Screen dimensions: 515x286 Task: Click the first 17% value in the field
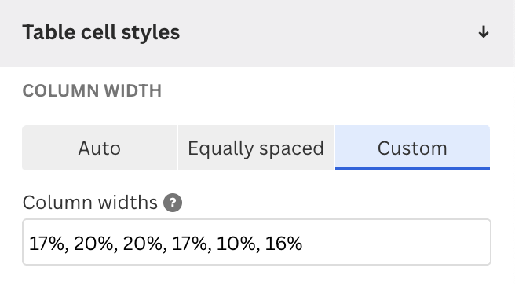coord(46,244)
